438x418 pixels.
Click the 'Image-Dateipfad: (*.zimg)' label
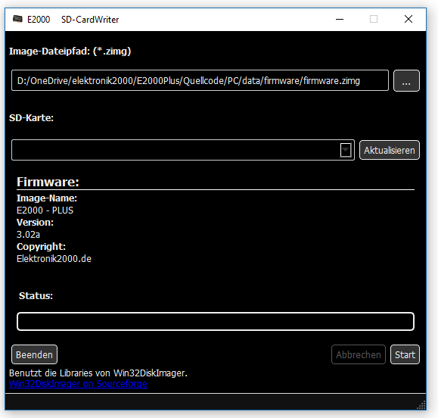pyautogui.click(x=70, y=51)
